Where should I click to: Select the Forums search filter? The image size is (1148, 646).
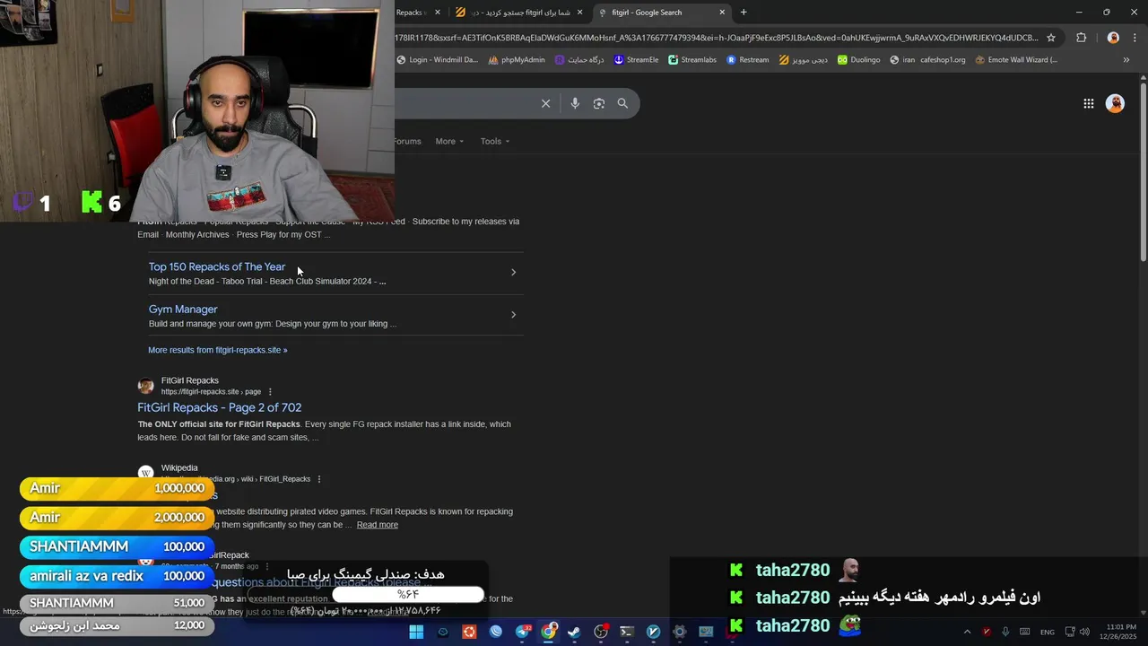pyautogui.click(x=408, y=141)
